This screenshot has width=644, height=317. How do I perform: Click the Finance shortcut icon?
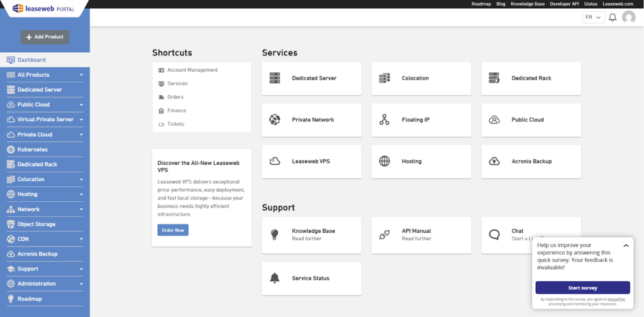click(x=162, y=111)
